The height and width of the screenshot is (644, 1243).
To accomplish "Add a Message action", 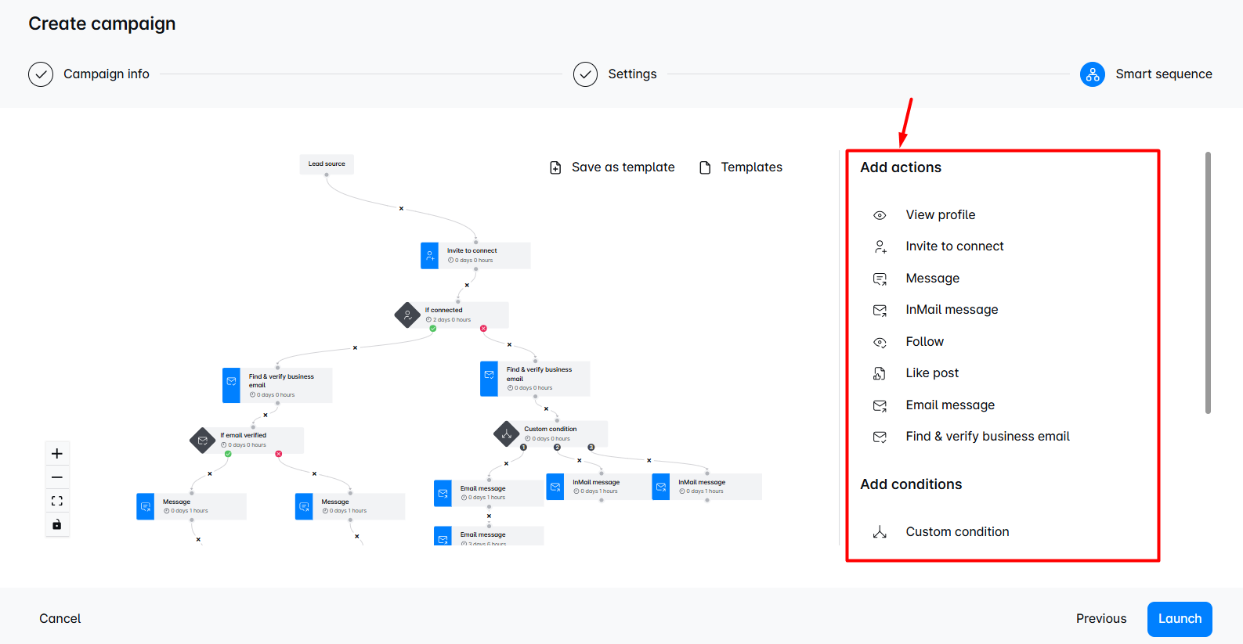I will 933,279.
